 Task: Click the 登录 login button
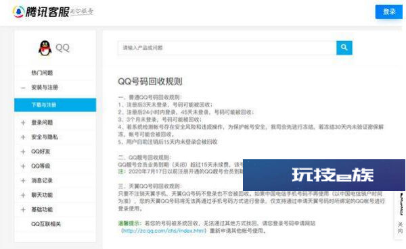coord(389,11)
